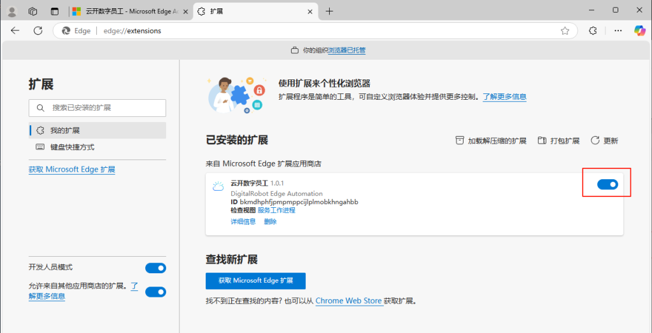Click the extension ID bkmdhphfjpmpmppcijlplmobkhngahbb
The height and width of the screenshot is (333, 652).
pos(299,202)
